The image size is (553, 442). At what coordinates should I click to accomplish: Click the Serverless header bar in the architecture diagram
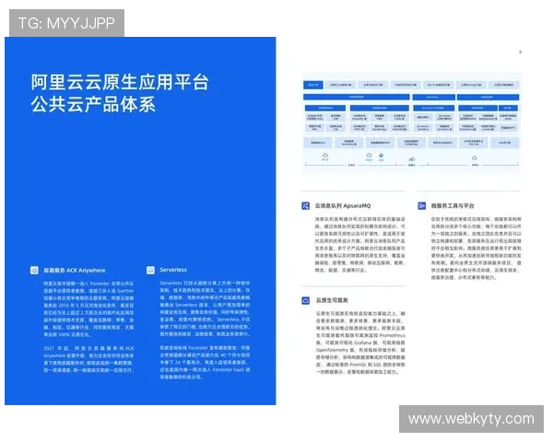[x=433, y=97]
